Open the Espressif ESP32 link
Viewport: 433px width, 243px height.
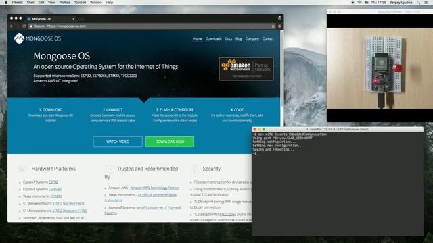click(x=53, y=182)
